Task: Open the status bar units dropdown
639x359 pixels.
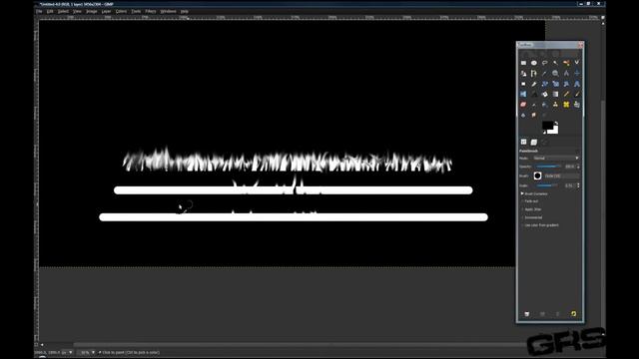Action: click(67, 352)
